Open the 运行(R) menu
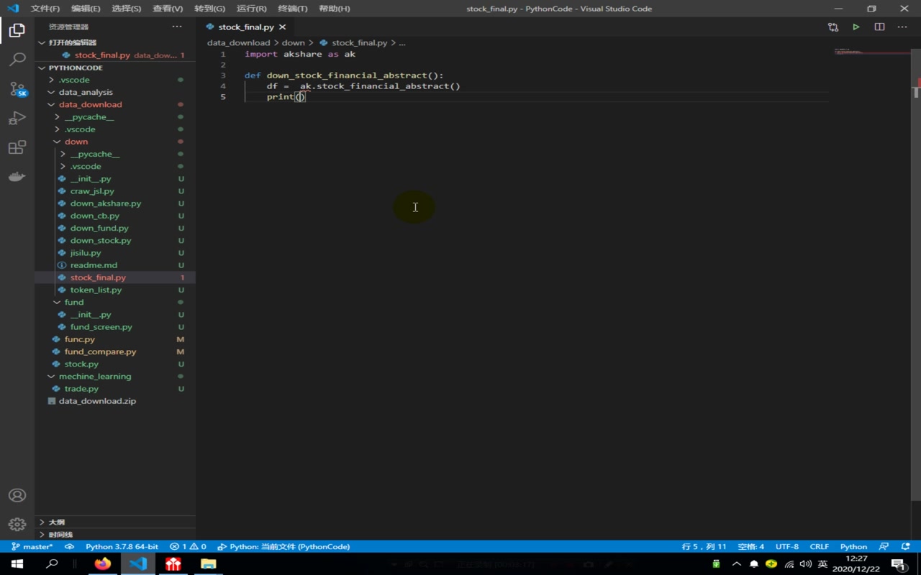The height and width of the screenshot is (575, 921). (251, 9)
